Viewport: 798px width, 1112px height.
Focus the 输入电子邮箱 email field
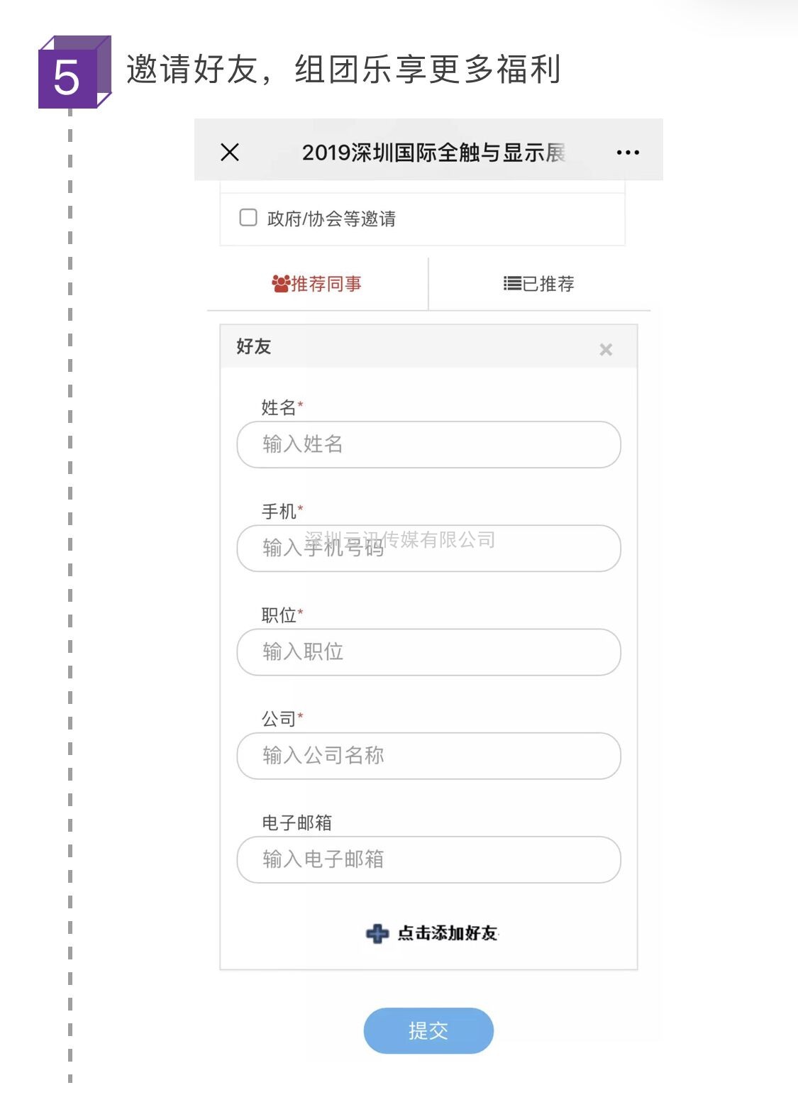click(429, 859)
